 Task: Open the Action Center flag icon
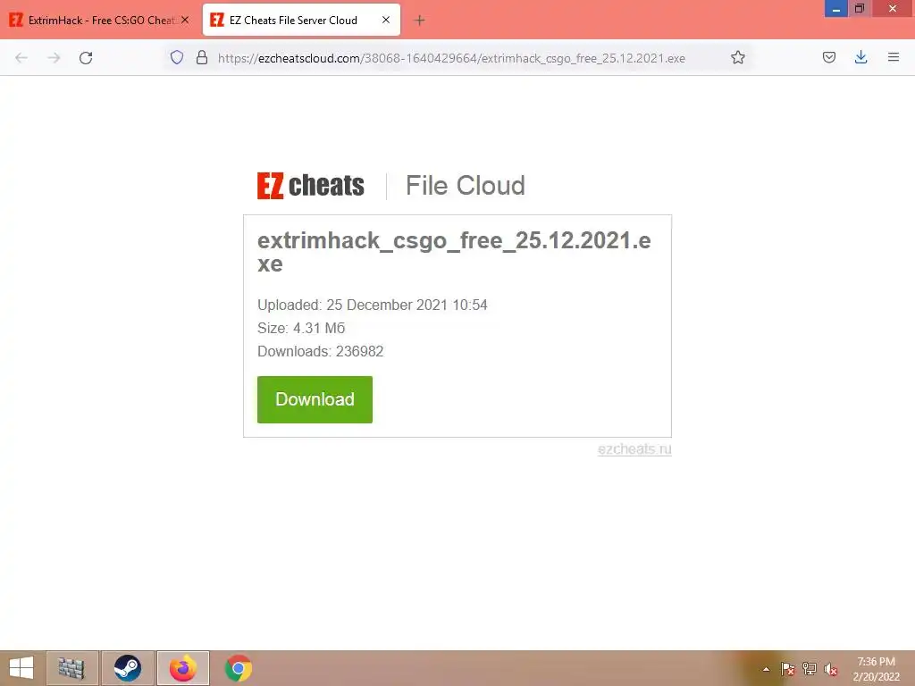[x=787, y=669]
